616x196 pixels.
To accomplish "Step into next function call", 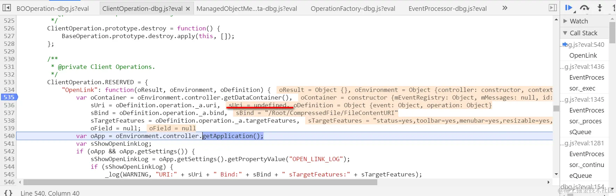I will (x=600, y=8).
